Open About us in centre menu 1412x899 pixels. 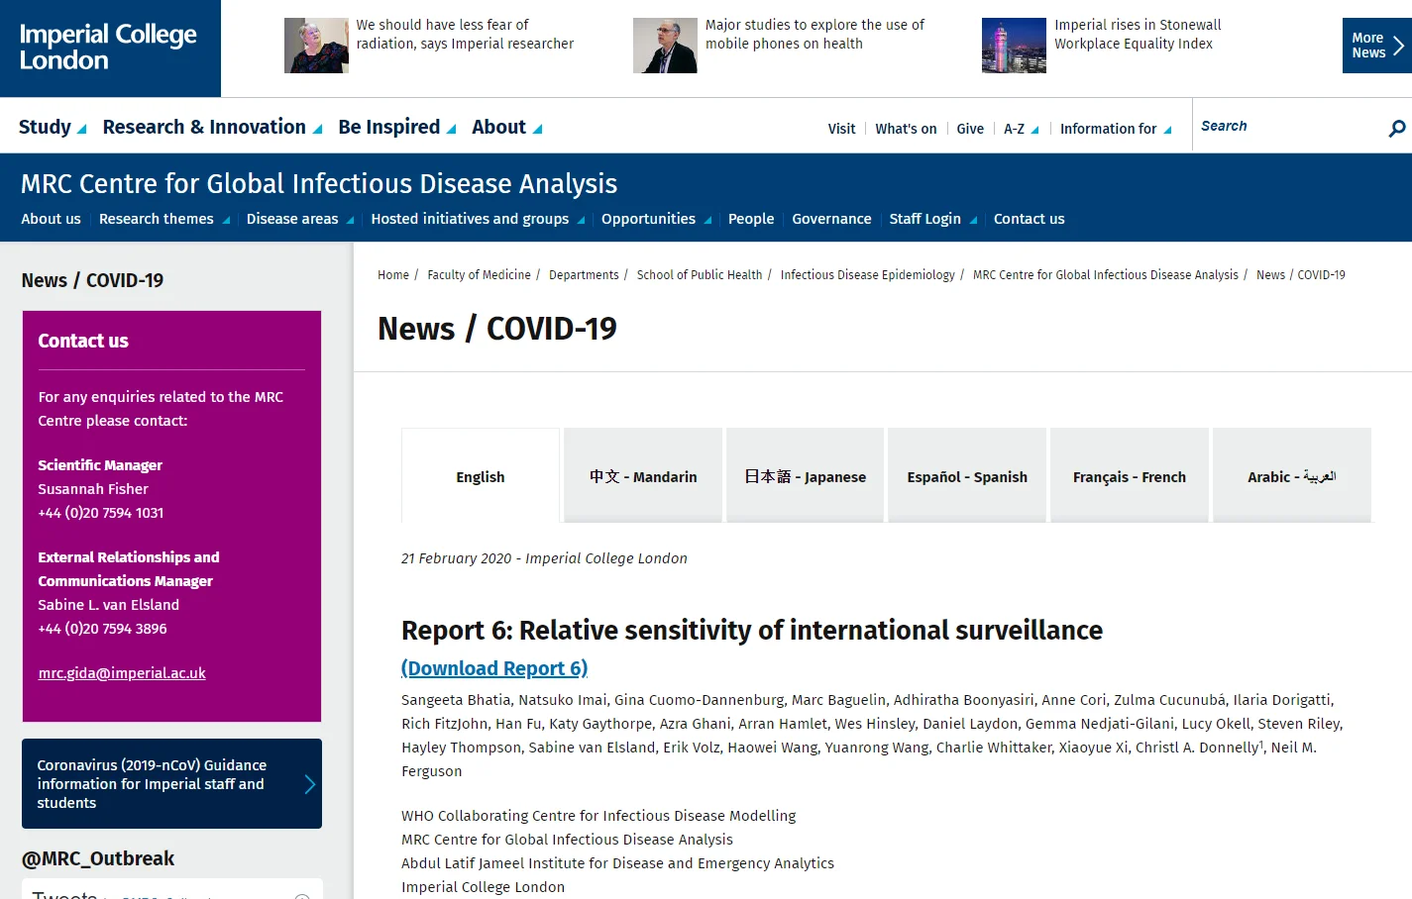(x=51, y=219)
